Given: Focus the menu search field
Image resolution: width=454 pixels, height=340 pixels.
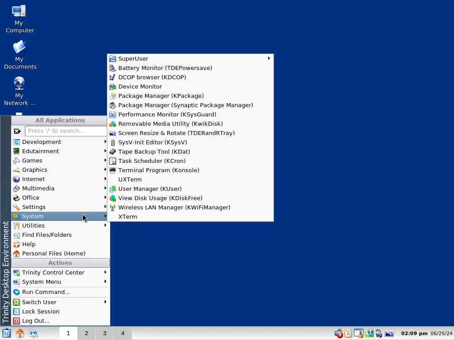Looking at the screenshot, I should coord(66,131).
